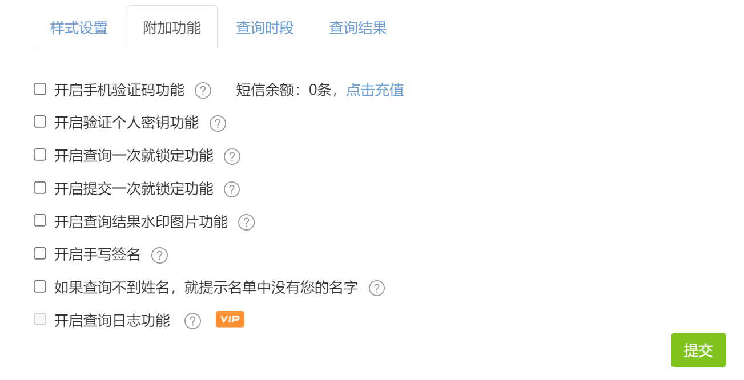
Task: Enable the 开启查询结果水印图片功能 checkbox
Action: (40, 220)
